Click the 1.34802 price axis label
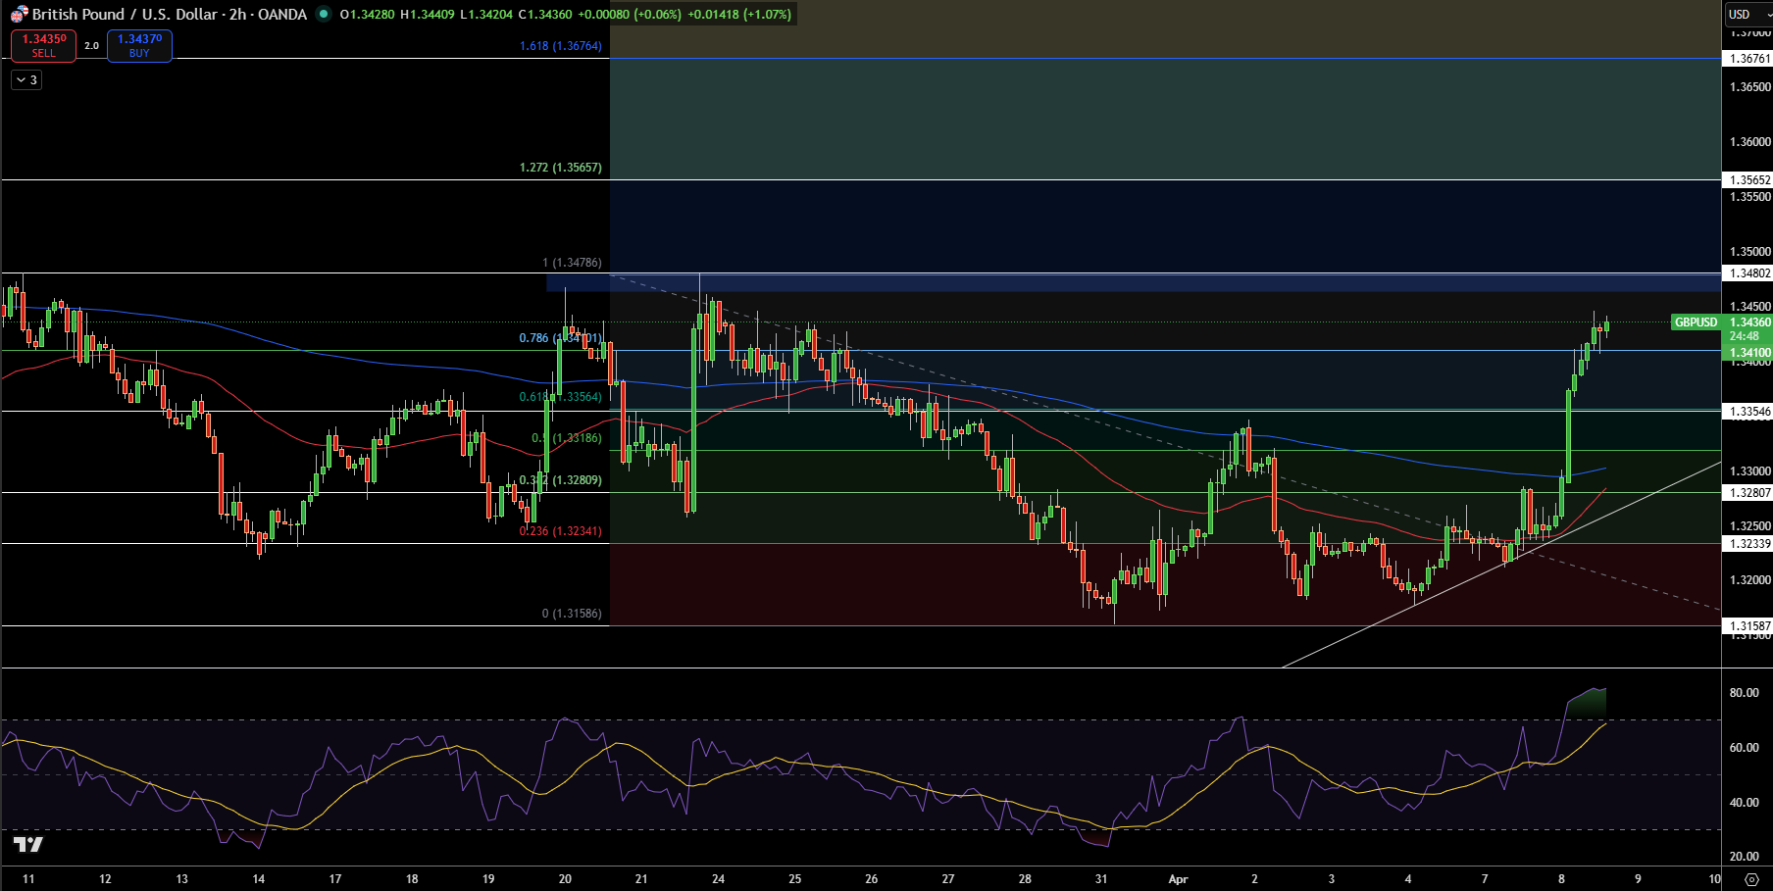 click(1748, 273)
